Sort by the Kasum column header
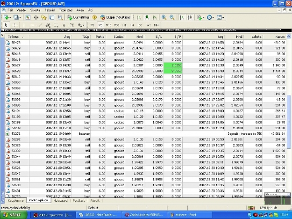This screenshot has height=219, width=292. (275, 37)
